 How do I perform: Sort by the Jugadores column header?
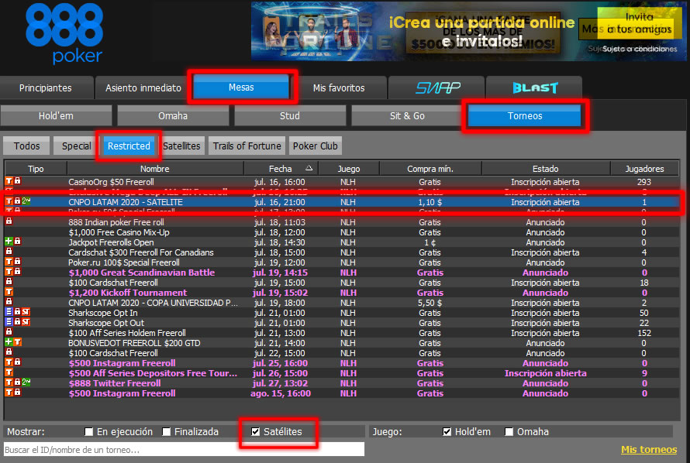point(645,169)
